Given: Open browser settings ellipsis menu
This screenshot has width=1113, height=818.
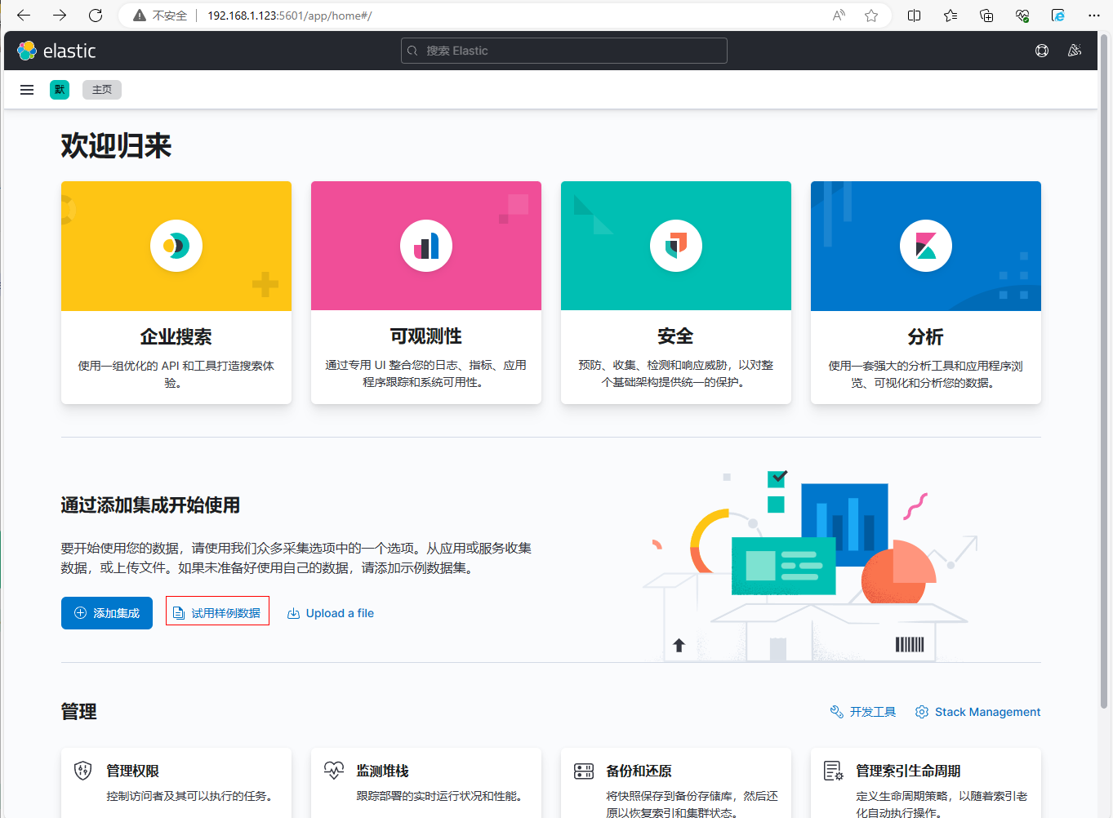Looking at the screenshot, I should 1094,16.
